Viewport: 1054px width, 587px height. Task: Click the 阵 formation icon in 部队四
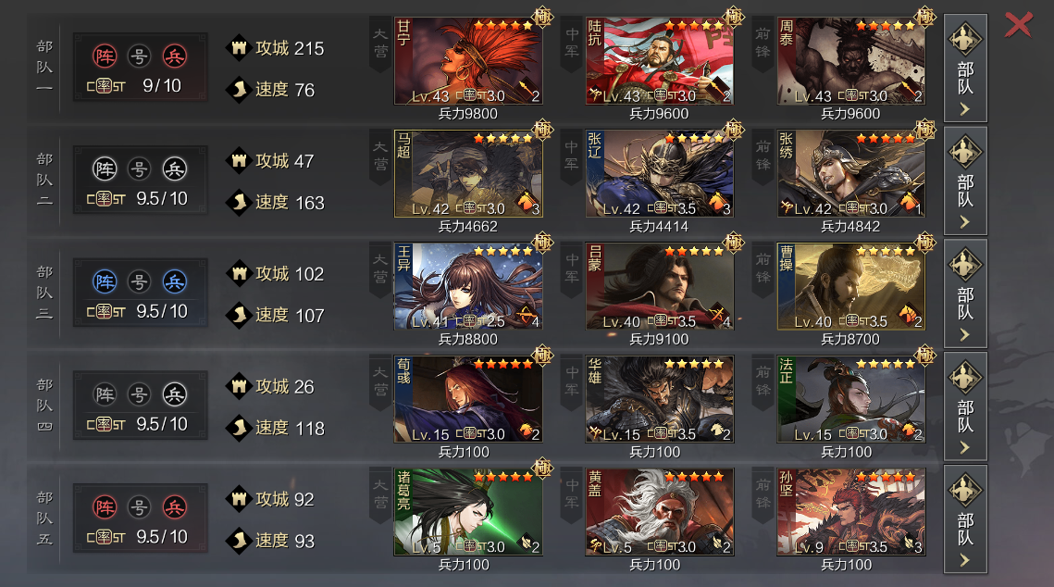click(x=105, y=394)
